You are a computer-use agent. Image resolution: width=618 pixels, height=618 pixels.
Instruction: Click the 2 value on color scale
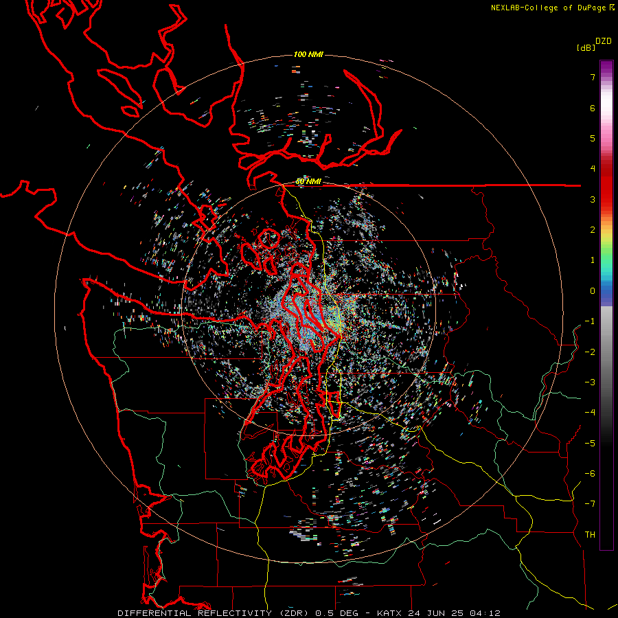[593, 230]
